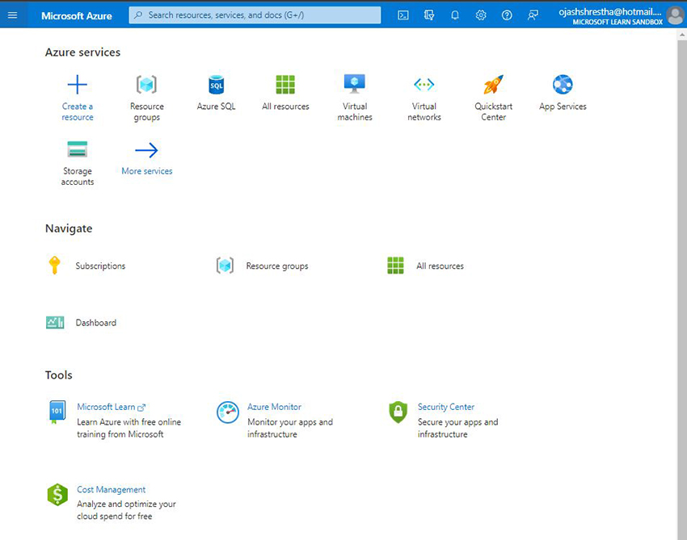Click the Security Center shield icon
The width and height of the screenshot is (687, 540).
[398, 412]
